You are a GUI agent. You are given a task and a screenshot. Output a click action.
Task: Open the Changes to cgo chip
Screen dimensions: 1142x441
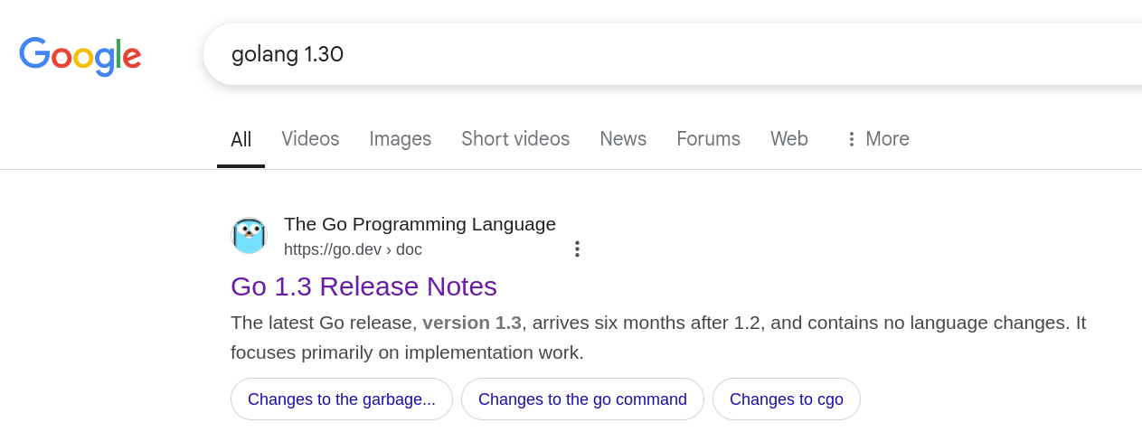pyautogui.click(x=786, y=399)
